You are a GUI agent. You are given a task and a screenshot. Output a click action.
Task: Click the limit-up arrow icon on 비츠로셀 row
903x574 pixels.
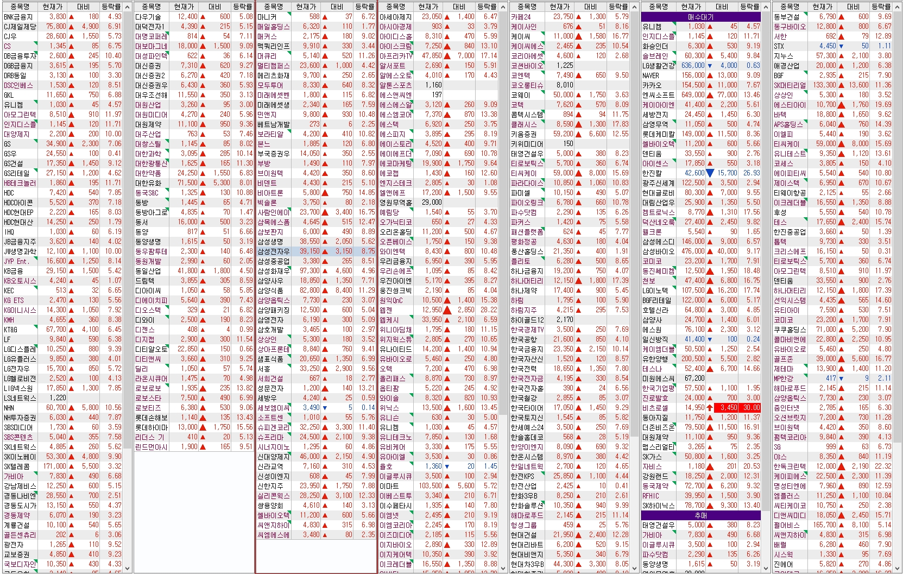(710, 407)
